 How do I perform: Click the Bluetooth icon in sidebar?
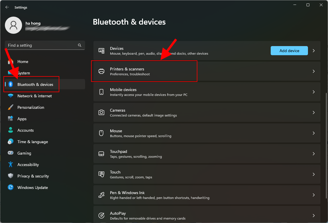[x=11, y=84]
